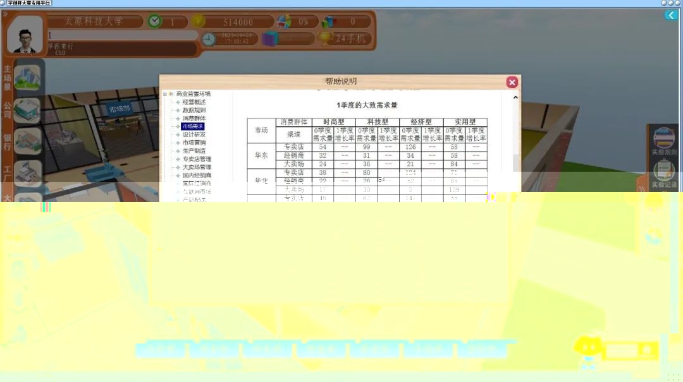Click the 太原科技大学 name label
The width and height of the screenshot is (683, 382).
[x=94, y=21]
